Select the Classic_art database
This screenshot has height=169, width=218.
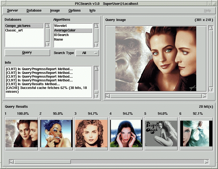tap(24, 30)
